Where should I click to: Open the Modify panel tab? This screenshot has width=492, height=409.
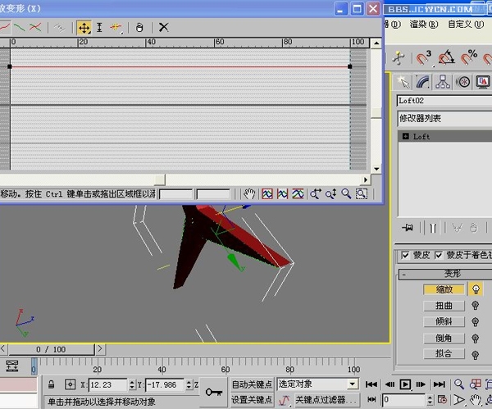423,82
